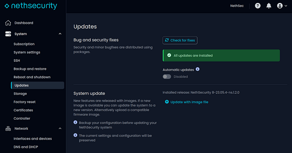Click info icon beside current settings preserved

click(x=75, y=135)
